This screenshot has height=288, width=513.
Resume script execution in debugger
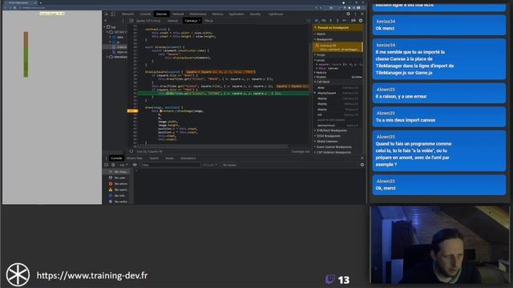[317, 21]
